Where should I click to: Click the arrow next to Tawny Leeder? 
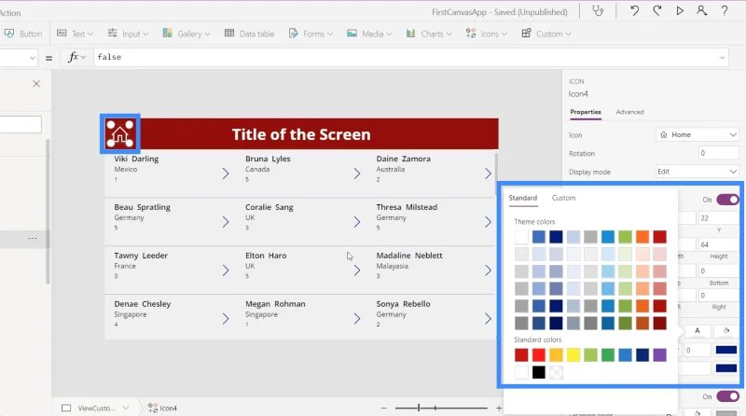(226, 270)
